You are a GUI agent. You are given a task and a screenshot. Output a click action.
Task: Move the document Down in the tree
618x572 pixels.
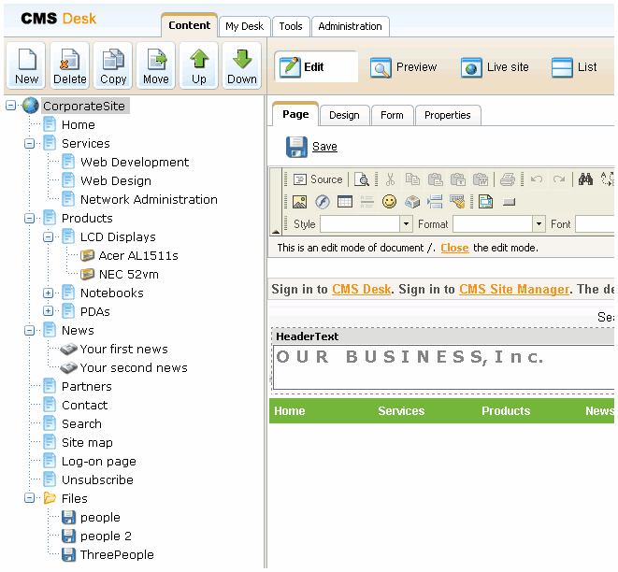coord(241,66)
